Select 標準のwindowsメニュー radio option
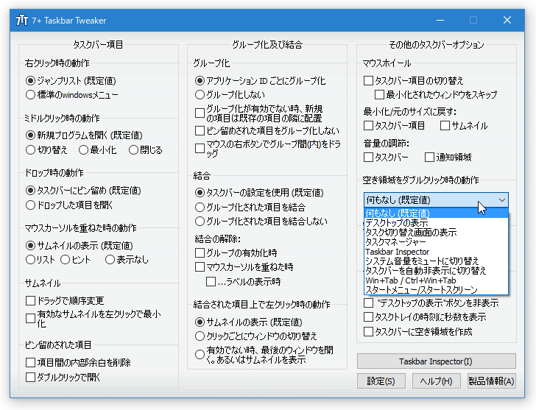Viewport: 536px width, 410px height. [x=30, y=95]
